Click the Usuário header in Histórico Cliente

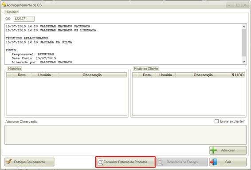pos(165,75)
